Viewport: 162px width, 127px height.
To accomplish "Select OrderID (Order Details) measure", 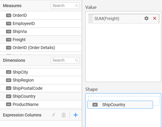I will coord(41,48).
